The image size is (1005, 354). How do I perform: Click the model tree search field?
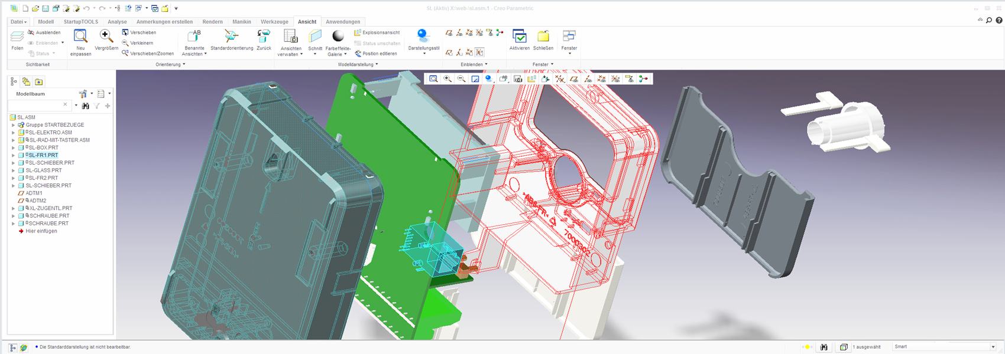click(x=39, y=106)
